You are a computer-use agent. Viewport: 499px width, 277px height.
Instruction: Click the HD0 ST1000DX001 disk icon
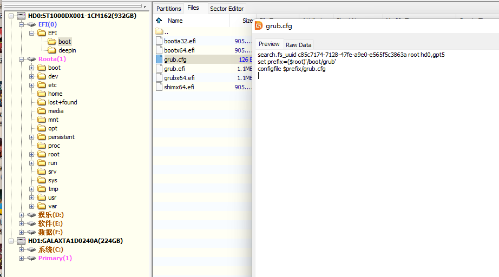coord(21,16)
